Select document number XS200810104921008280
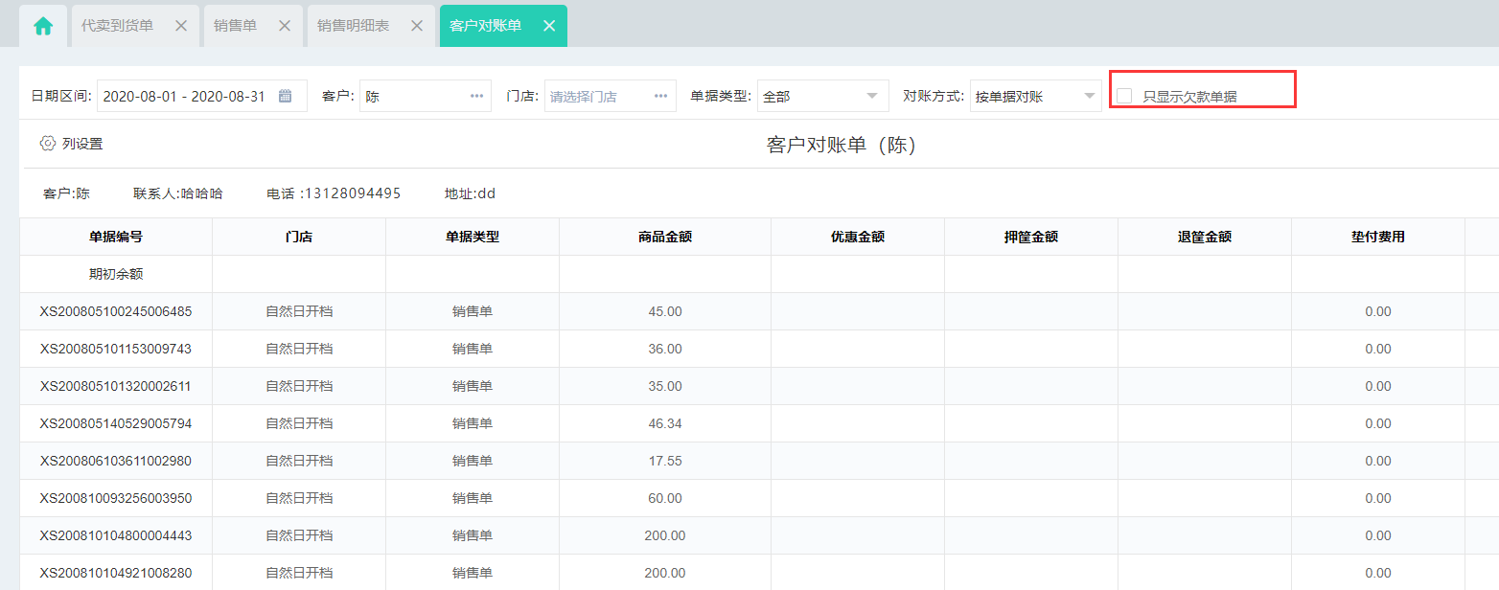Viewport: 1499px width, 590px height. pos(116,573)
